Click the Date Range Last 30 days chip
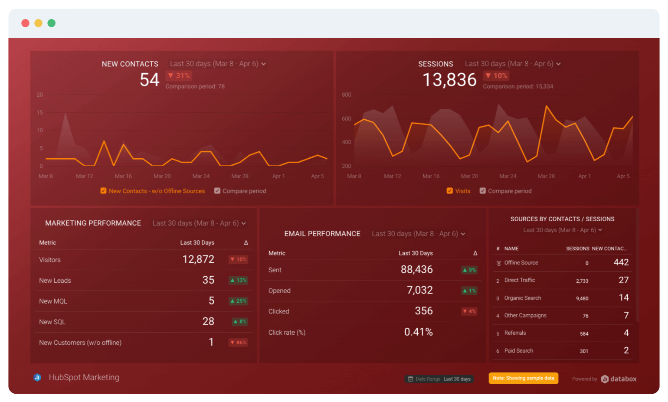 pyautogui.click(x=439, y=379)
